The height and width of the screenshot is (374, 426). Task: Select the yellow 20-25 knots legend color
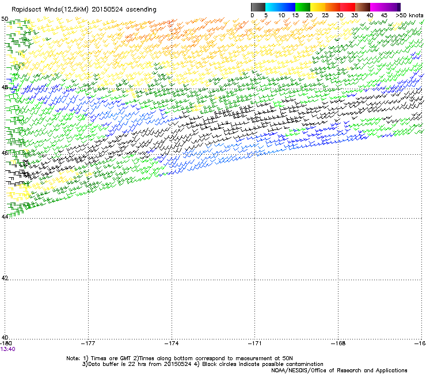(x=318, y=7)
